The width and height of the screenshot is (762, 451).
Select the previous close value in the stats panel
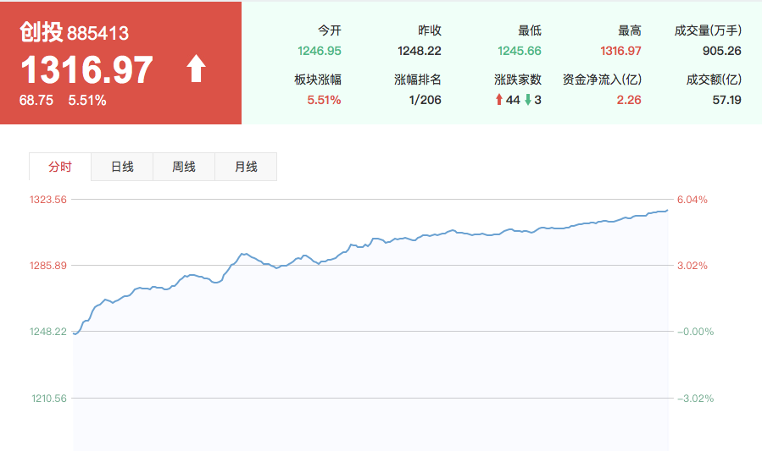coord(420,51)
